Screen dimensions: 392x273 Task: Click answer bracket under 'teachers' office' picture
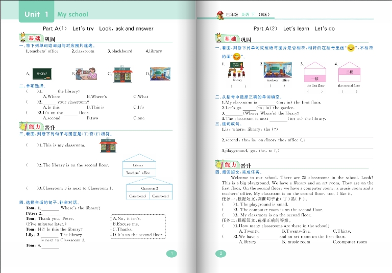pyautogui.click(x=277, y=86)
